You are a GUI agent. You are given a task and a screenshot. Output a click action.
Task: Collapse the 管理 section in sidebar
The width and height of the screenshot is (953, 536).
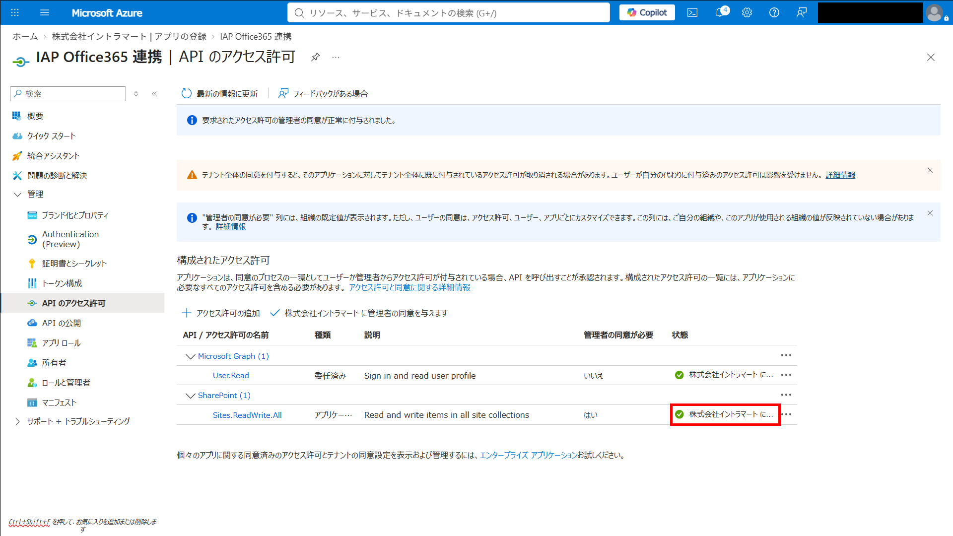[x=17, y=194]
